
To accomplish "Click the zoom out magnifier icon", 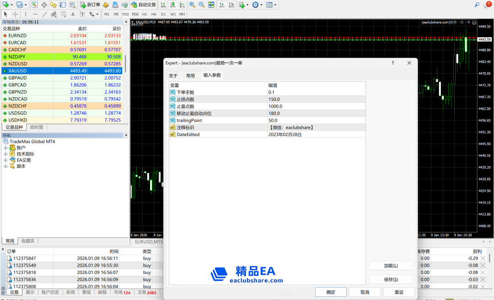I will 201,5.
